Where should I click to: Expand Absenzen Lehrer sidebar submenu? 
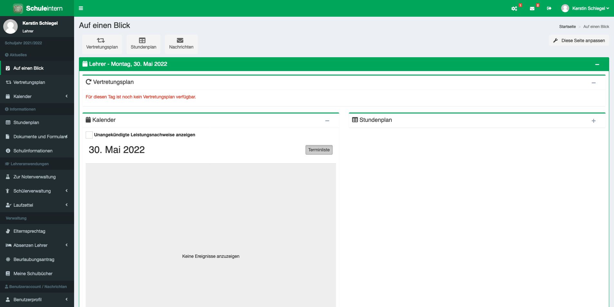coord(67,245)
